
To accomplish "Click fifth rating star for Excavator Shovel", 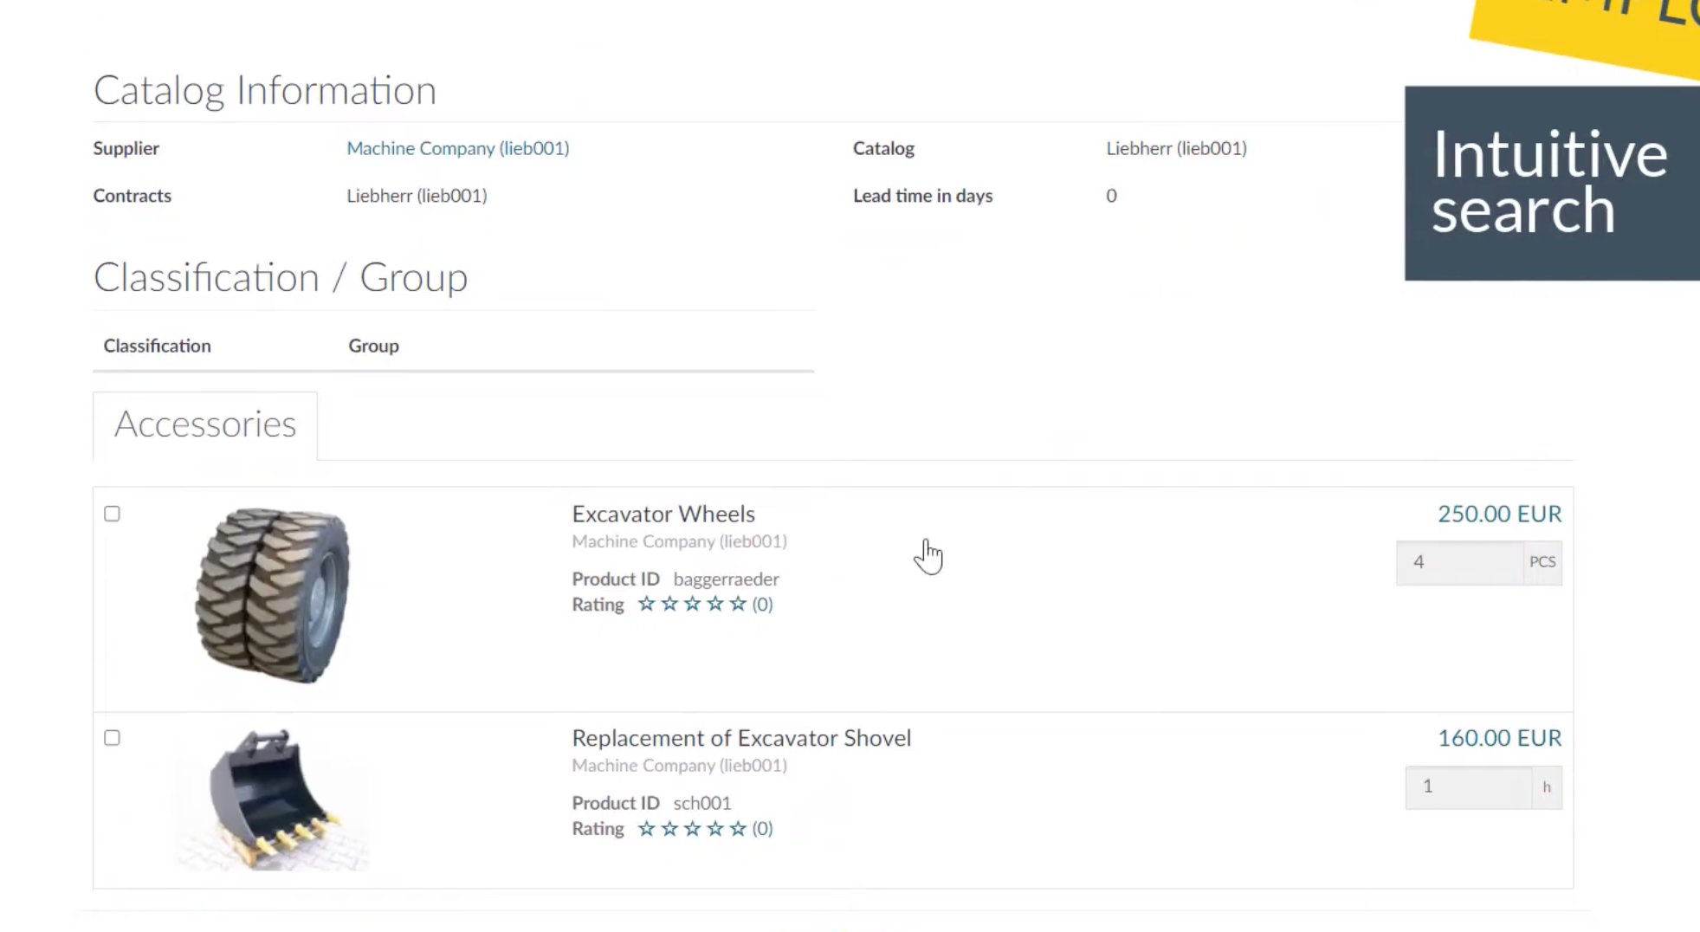I will (738, 829).
